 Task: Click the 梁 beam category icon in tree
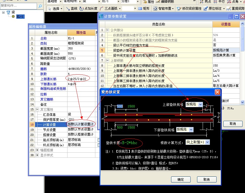(9, 12)
